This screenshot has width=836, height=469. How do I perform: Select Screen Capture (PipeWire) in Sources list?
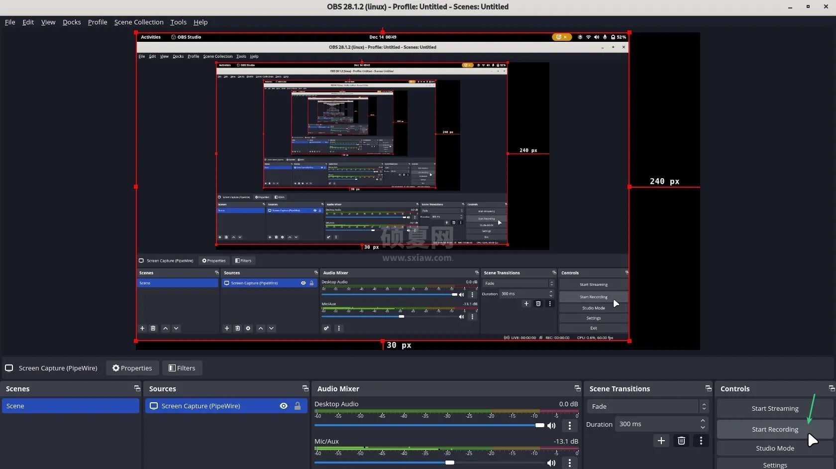click(x=226, y=406)
